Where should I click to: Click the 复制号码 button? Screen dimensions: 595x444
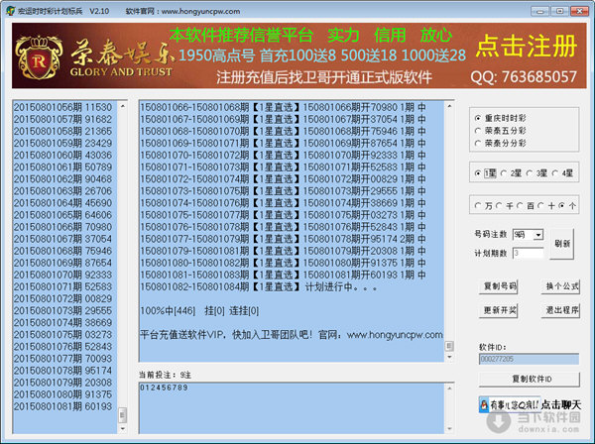[x=500, y=286]
